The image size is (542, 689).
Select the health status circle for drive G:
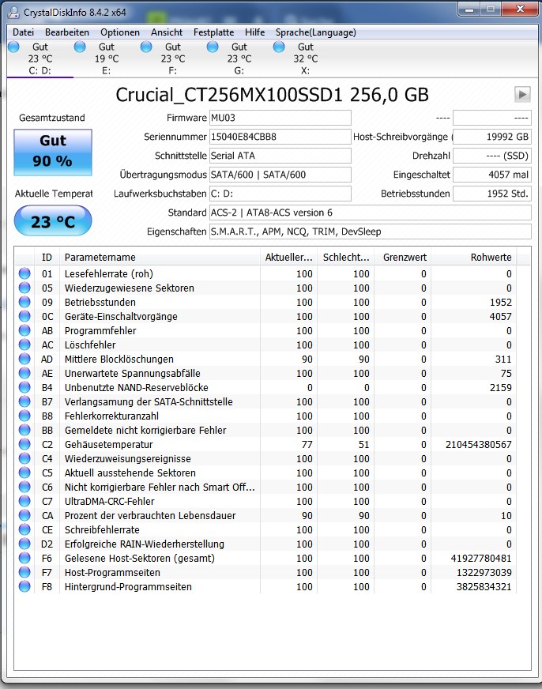tap(212, 47)
